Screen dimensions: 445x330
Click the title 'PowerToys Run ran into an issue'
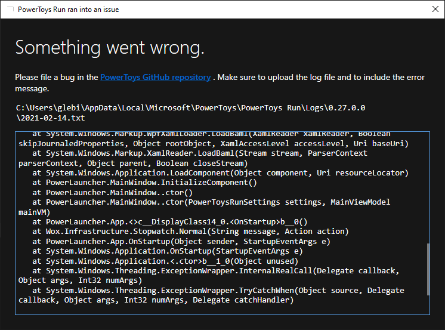tap(69, 10)
